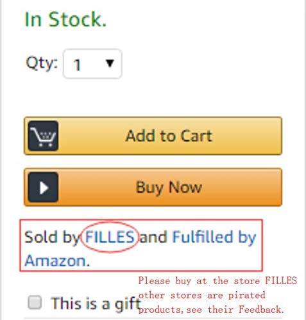Click the word 'and' between seller links

pos(153,237)
